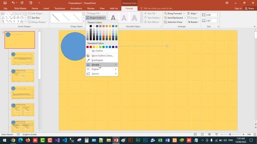Expand the Shape Styles gallery
The width and height of the screenshot is (257, 144).
(x=84, y=21)
